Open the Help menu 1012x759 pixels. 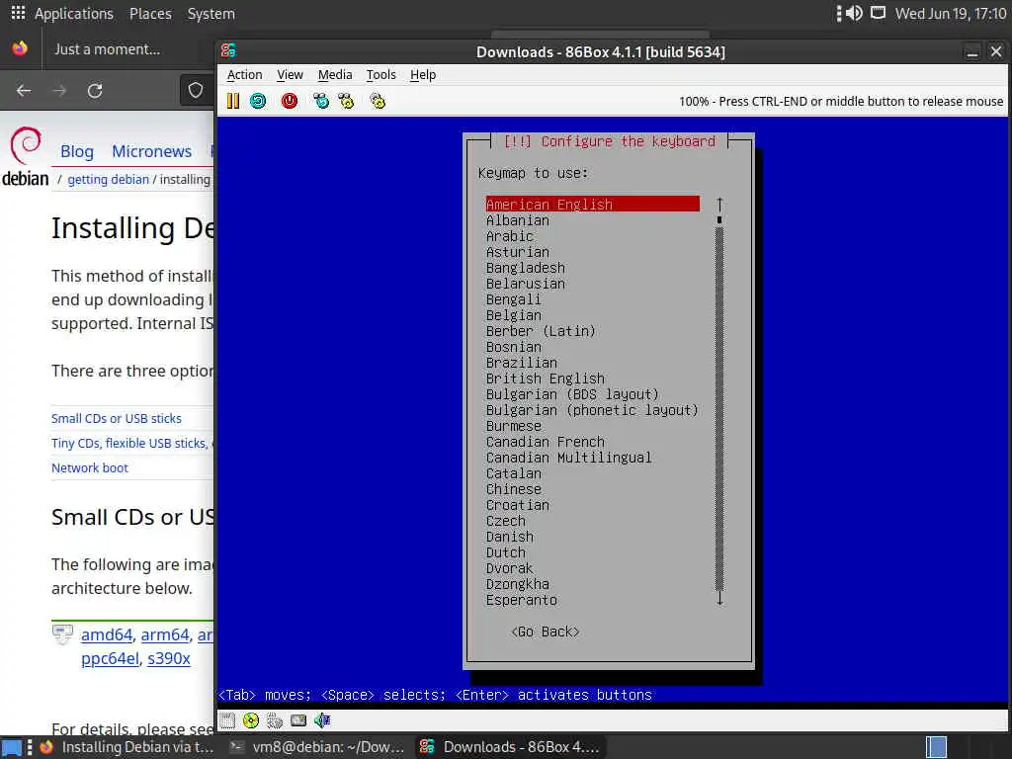pyautogui.click(x=423, y=75)
